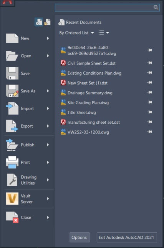The image size is (164, 248).
Task: Click the command search input field
Action: (107, 8)
